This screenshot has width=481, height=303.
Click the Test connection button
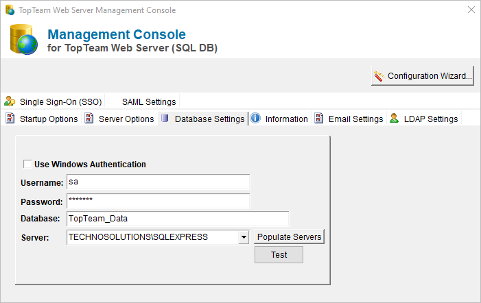[279, 254]
